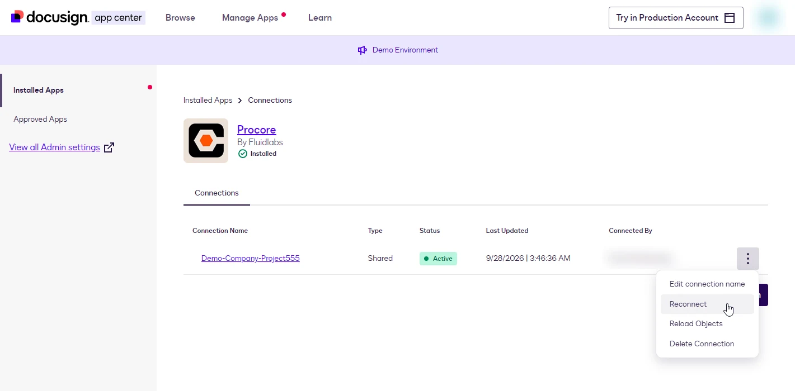The width and height of the screenshot is (795, 391).
Task: Click the external link icon beside Admin settings
Action: tap(109, 147)
